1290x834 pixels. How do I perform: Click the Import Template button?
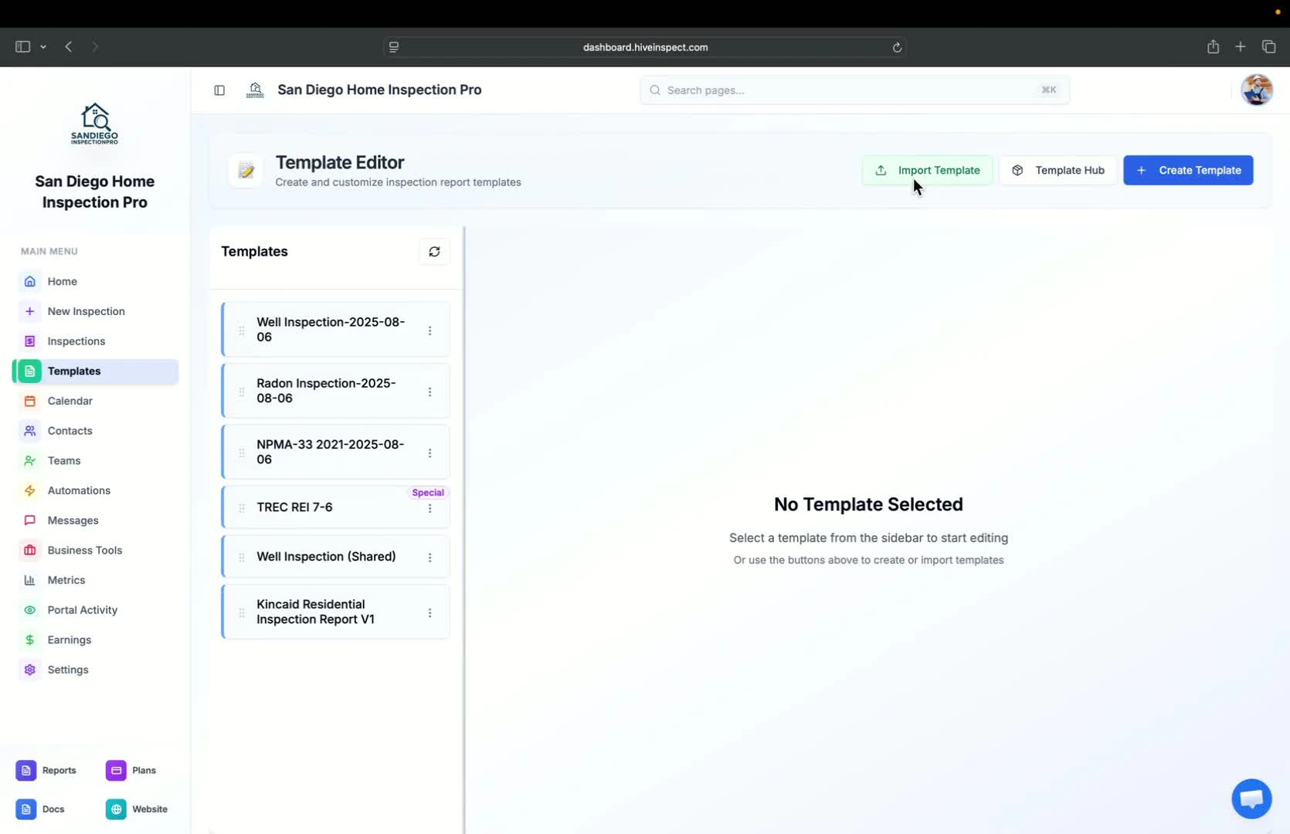click(x=927, y=170)
